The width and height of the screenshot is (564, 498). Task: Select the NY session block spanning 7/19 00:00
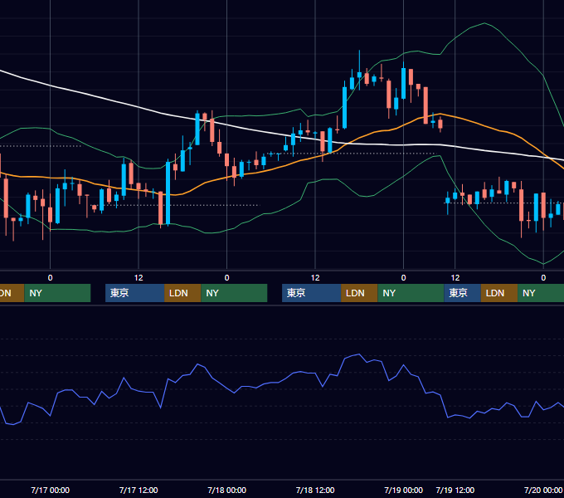click(411, 293)
